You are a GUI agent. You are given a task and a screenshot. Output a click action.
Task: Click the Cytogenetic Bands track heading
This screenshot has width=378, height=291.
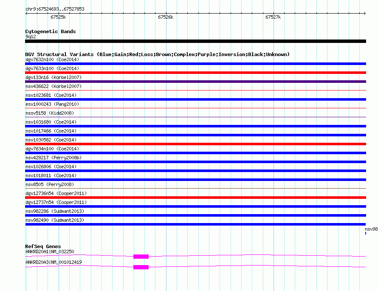click(51, 31)
